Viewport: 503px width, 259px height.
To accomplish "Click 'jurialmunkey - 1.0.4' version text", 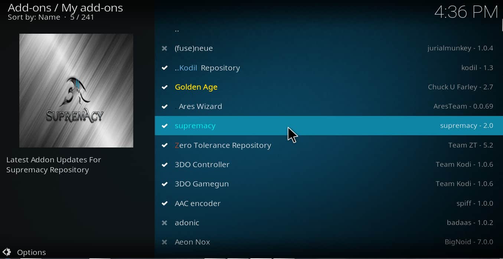I will 460,48.
